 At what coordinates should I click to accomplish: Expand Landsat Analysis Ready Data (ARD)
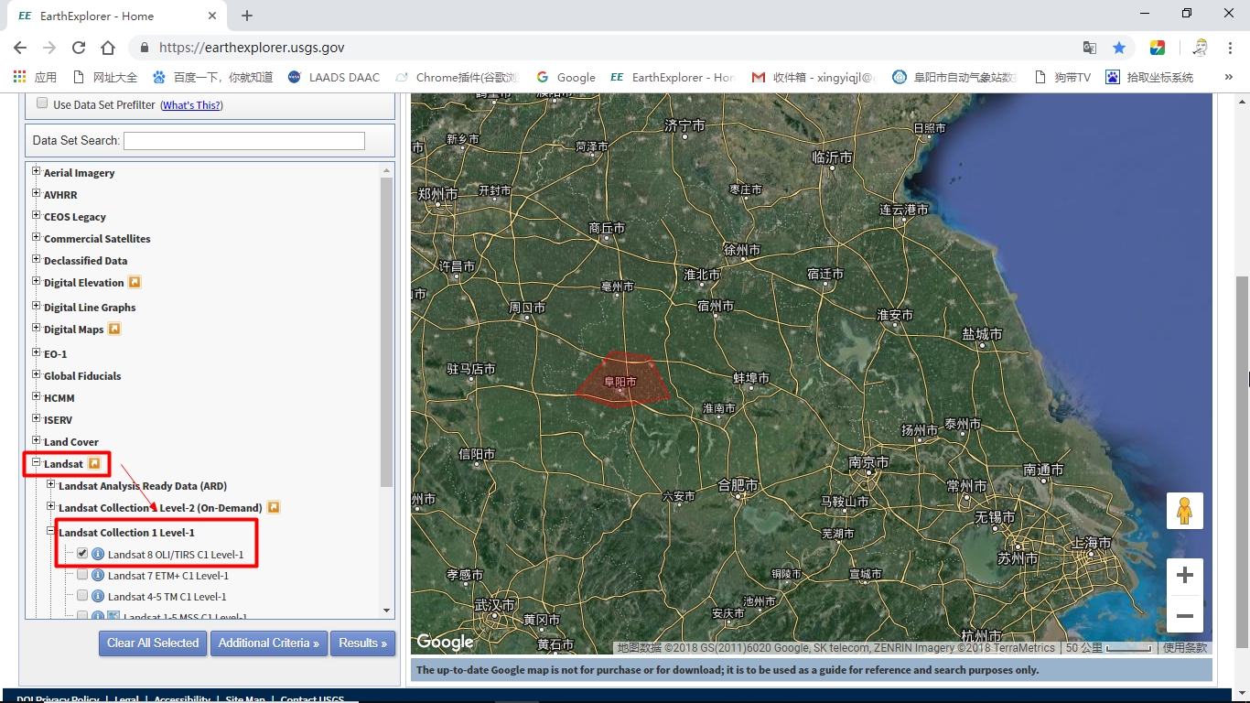(x=51, y=484)
